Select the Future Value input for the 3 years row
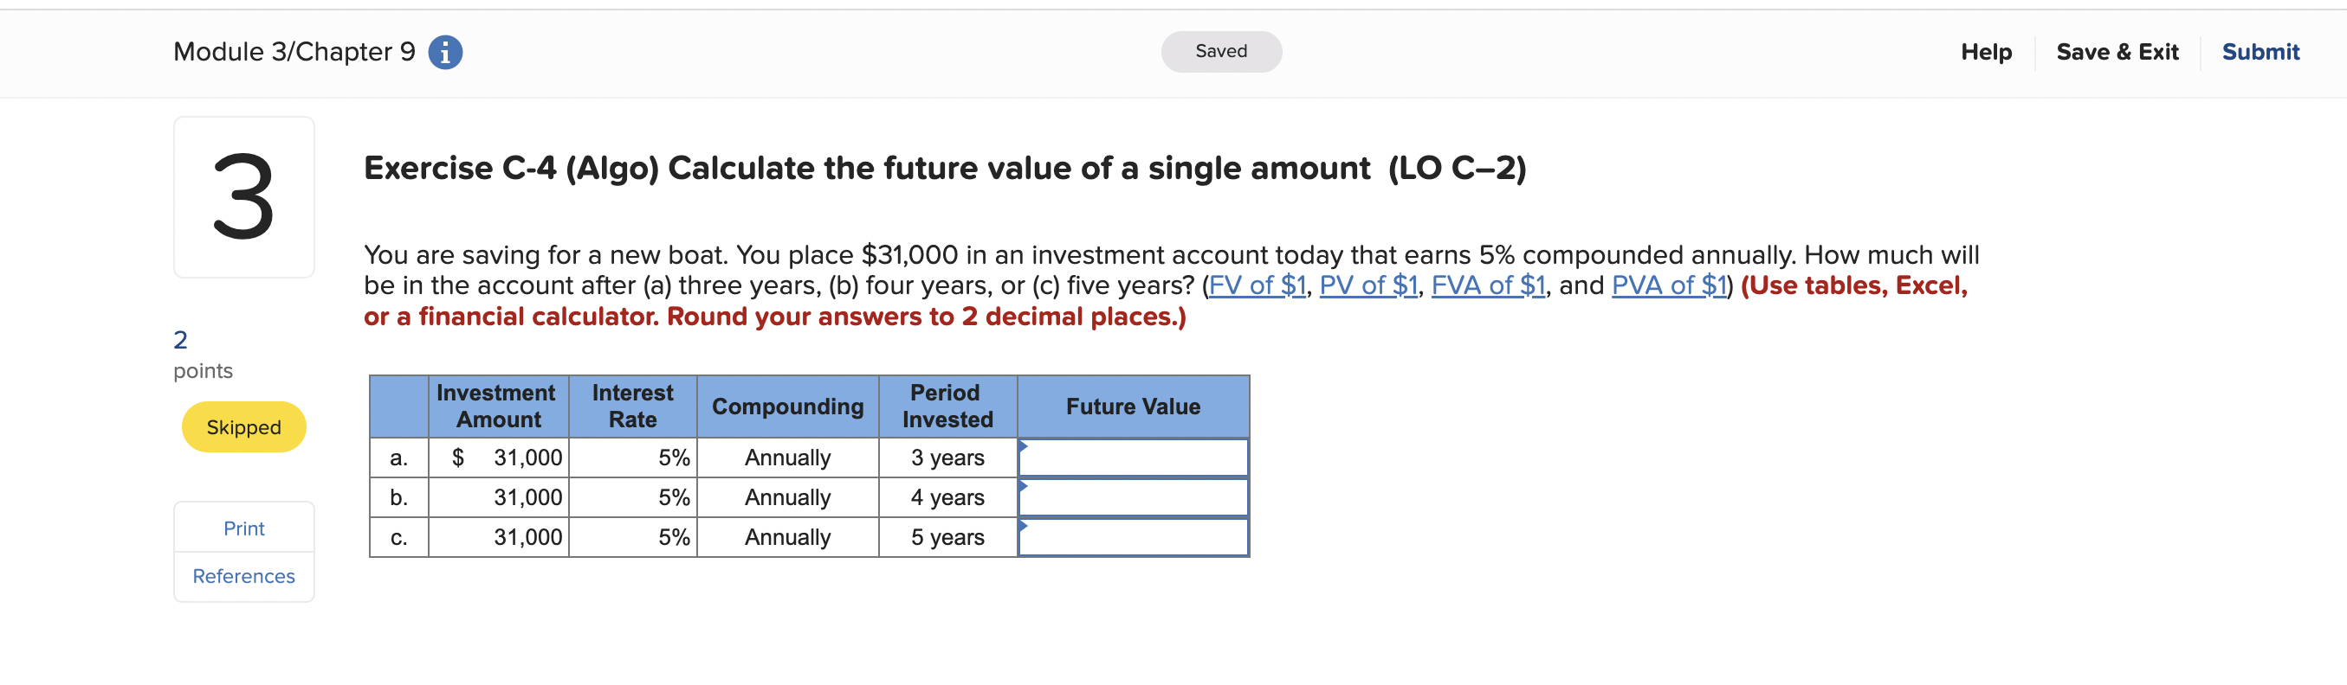The width and height of the screenshot is (2347, 685). (x=1134, y=458)
